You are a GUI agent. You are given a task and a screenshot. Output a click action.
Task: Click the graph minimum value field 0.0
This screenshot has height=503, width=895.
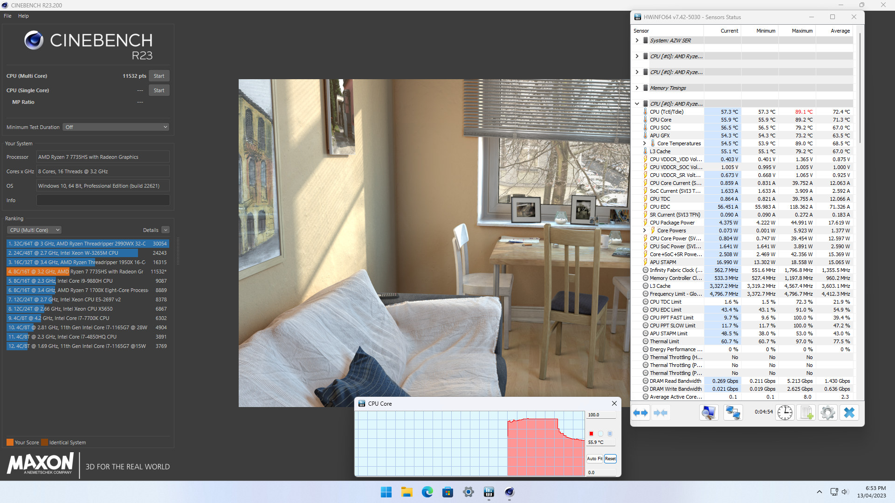point(601,472)
